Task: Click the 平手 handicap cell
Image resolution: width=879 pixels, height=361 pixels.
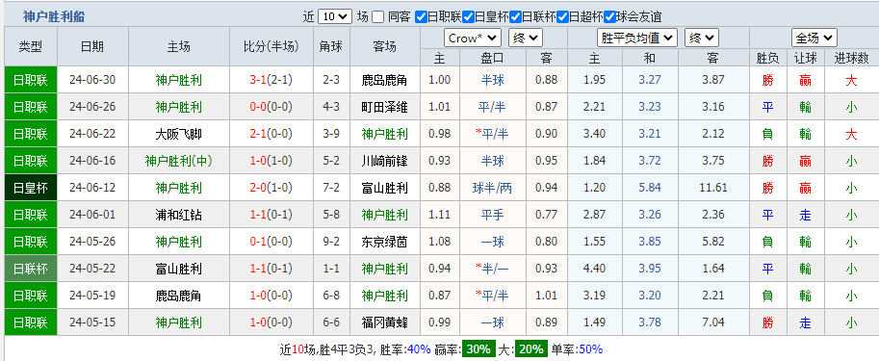Action: [492, 215]
